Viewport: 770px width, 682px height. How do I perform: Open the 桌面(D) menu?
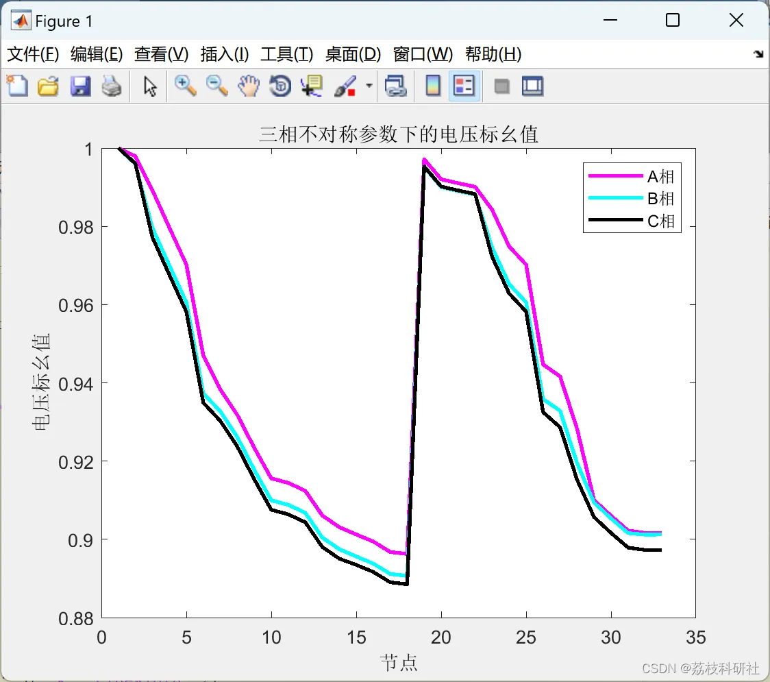click(353, 54)
